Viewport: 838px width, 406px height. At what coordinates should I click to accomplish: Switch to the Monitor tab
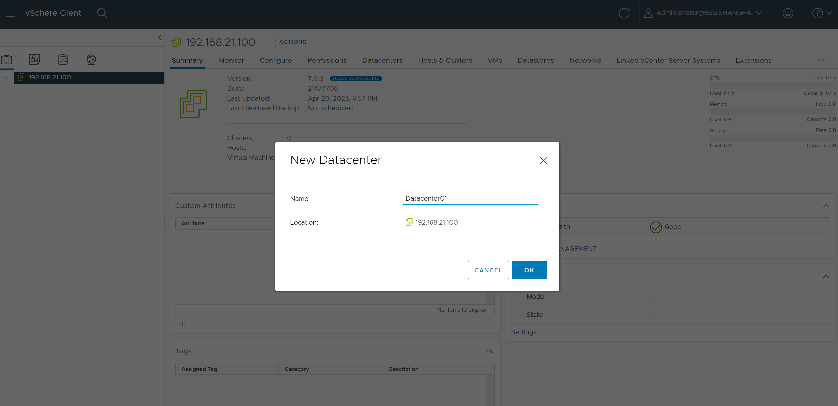point(231,60)
